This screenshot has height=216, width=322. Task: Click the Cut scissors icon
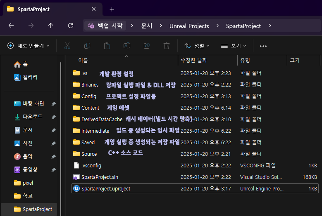tap(67, 46)
